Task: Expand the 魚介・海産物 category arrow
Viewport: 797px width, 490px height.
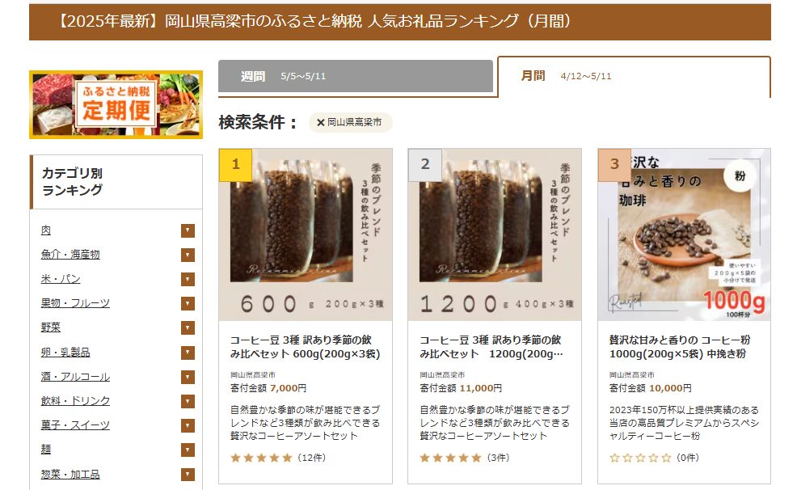Action: point(188,256)
